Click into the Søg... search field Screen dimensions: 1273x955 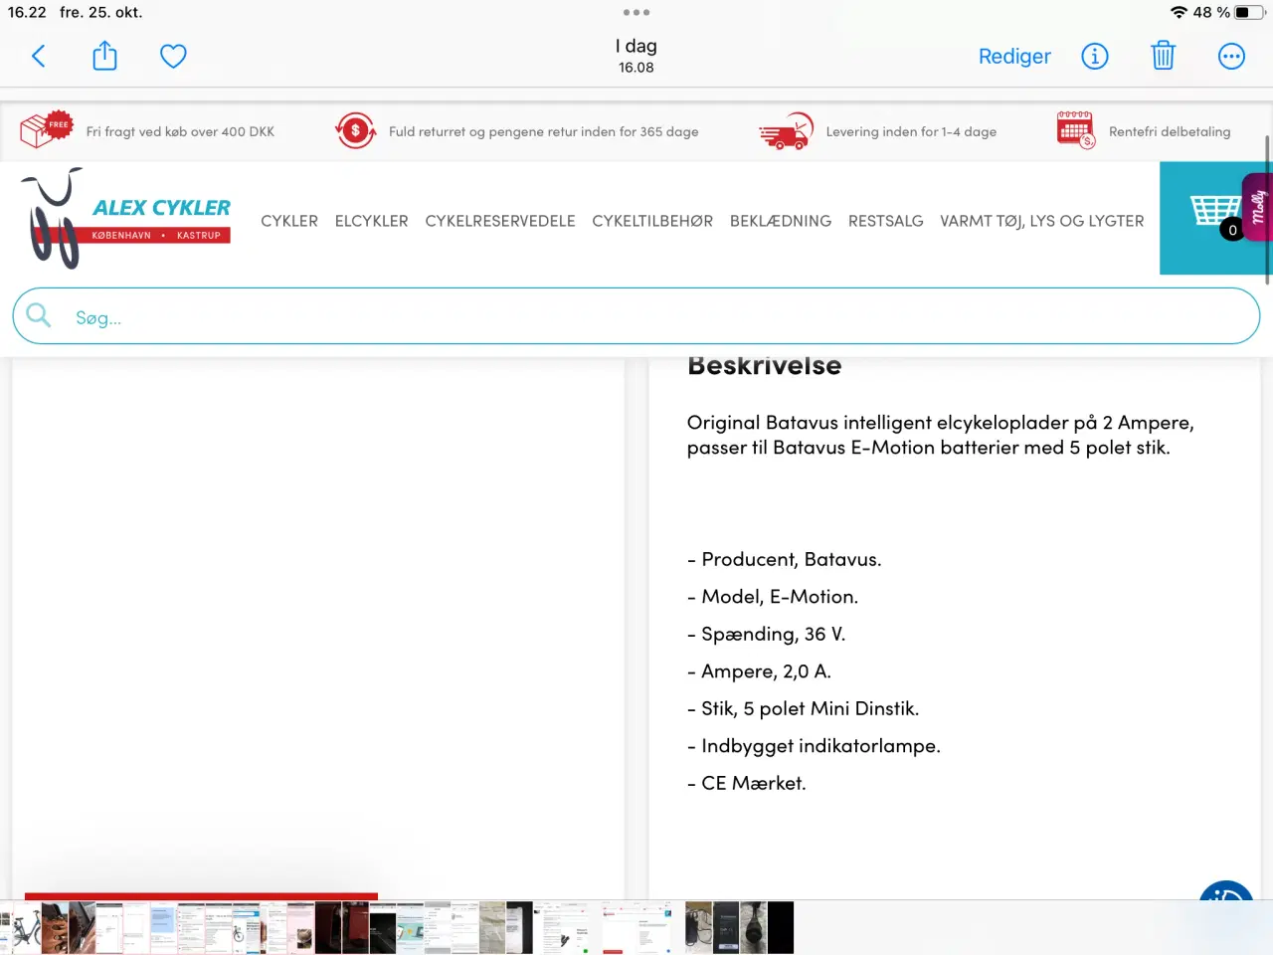tap(636, 316)
